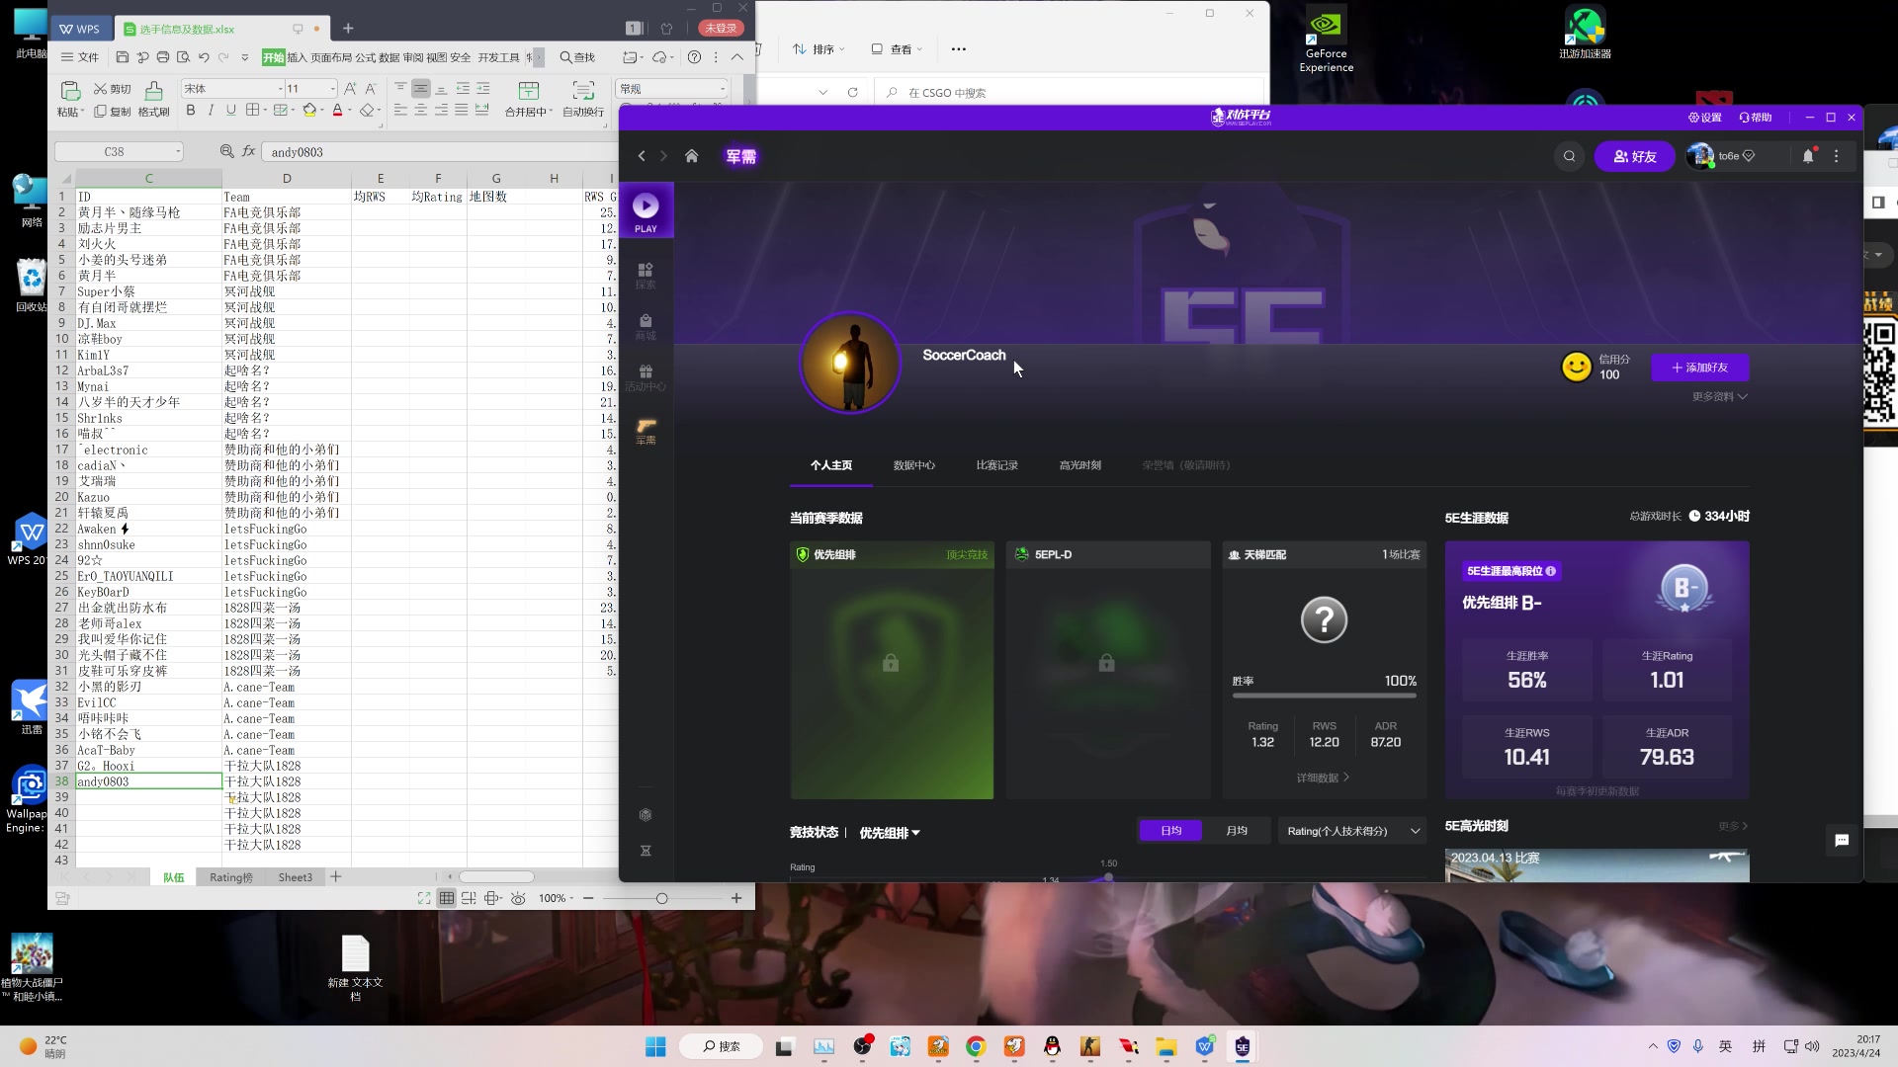Open the 优先组排 competitive status dropdown

890,833
